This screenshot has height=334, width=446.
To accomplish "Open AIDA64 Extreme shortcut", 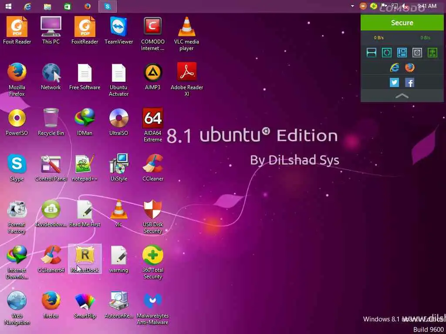I will (153, 125).
